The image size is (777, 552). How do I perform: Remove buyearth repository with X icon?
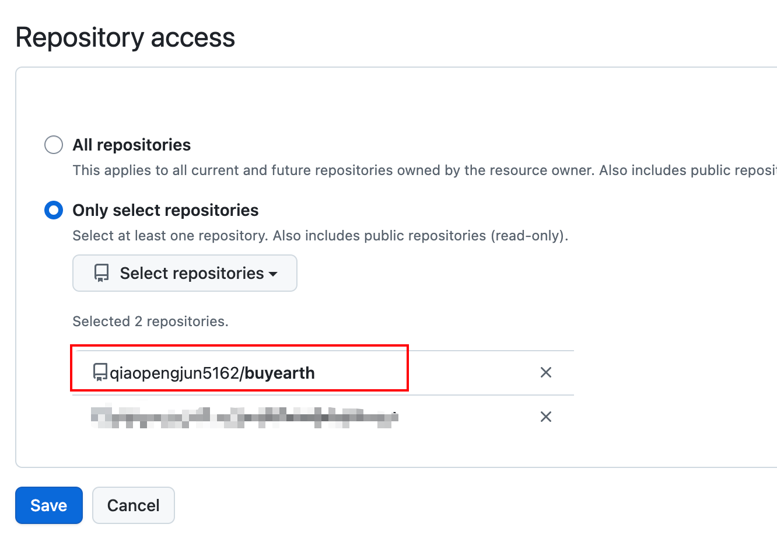tap(546, 372)
